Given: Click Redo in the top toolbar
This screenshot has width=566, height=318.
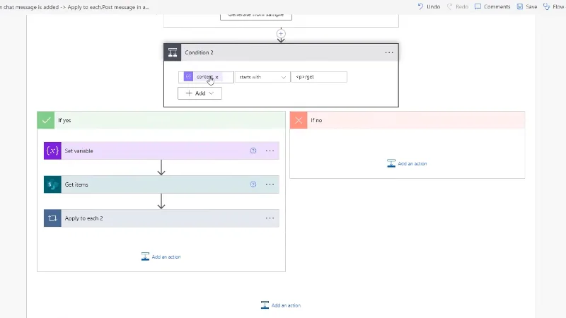Looking at the screenshot, I should (457, 6).
